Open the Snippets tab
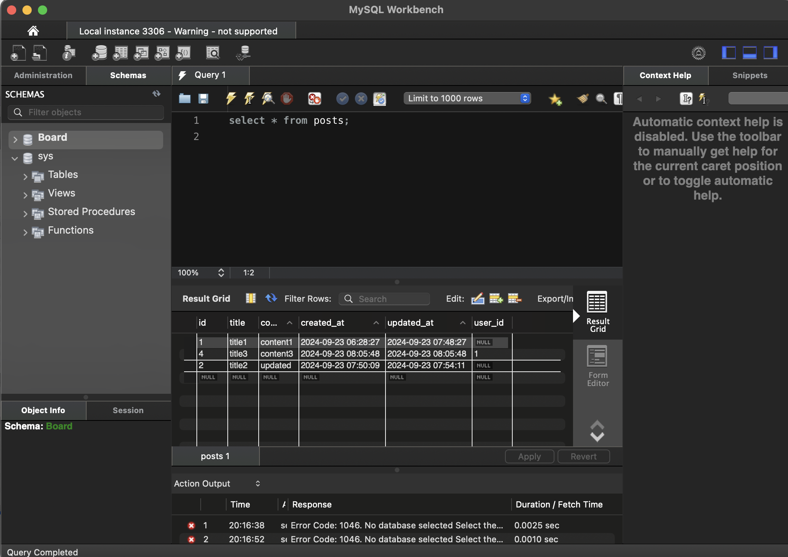 tap(749, 75)
